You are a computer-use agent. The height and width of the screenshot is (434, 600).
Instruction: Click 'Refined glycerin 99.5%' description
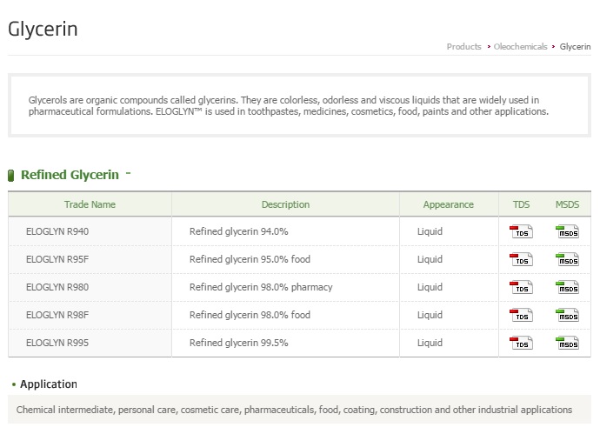[239, 343]
